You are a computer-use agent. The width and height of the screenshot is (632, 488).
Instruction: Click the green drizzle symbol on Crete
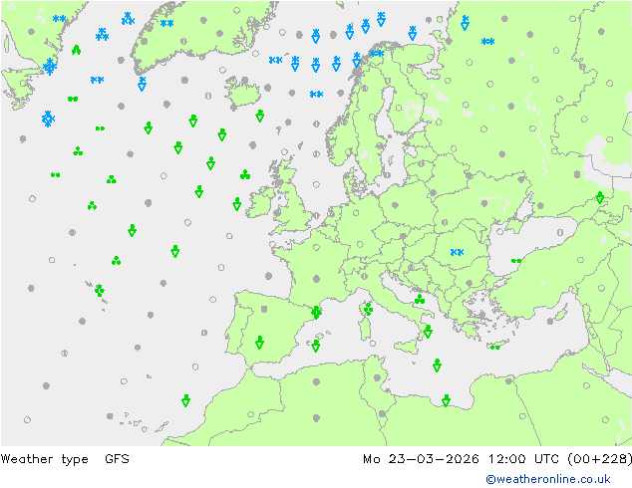click(x=495, y=347)
